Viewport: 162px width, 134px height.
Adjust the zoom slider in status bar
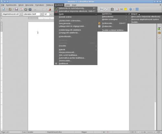(147, 132)
